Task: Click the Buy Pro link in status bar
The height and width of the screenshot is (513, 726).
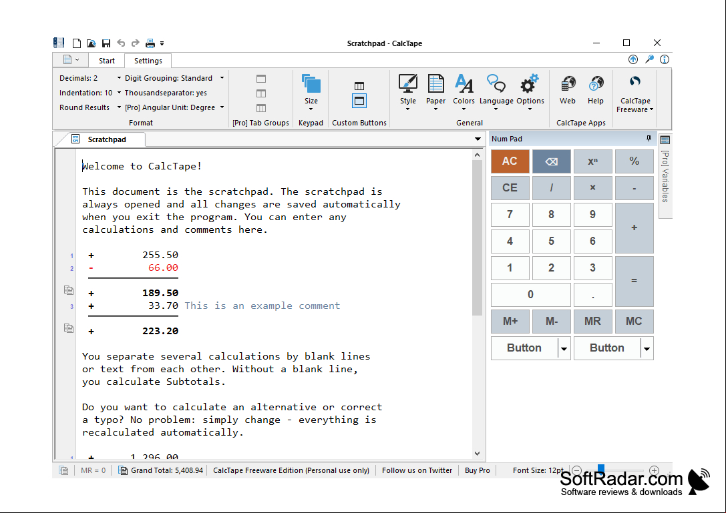Action: [478, 470]
